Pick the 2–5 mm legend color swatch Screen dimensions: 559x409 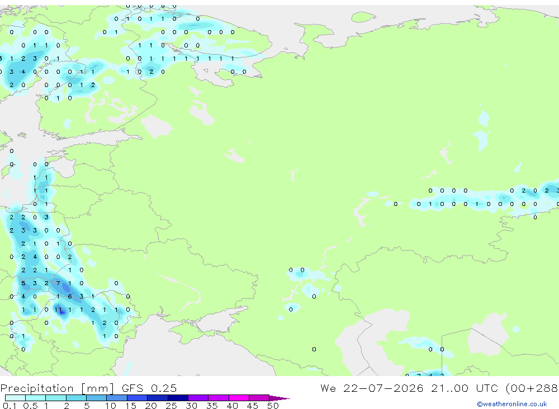pyautogui.click(x=76, y=398)
